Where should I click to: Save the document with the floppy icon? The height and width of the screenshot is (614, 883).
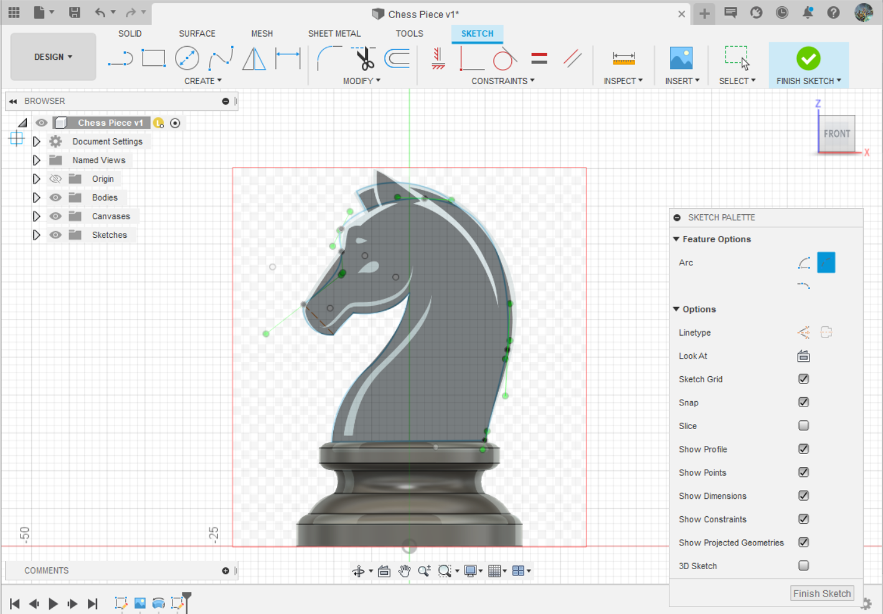[75, 12]
